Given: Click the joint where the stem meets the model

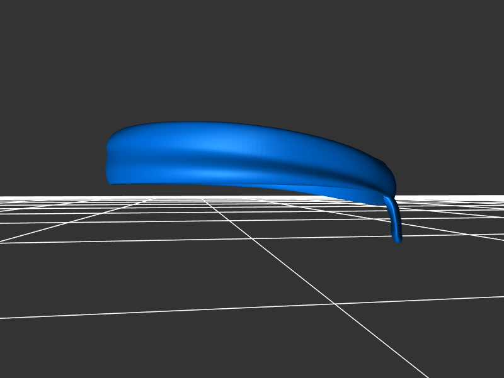Looking at the screenshot, I should click(x=388, y=200).
